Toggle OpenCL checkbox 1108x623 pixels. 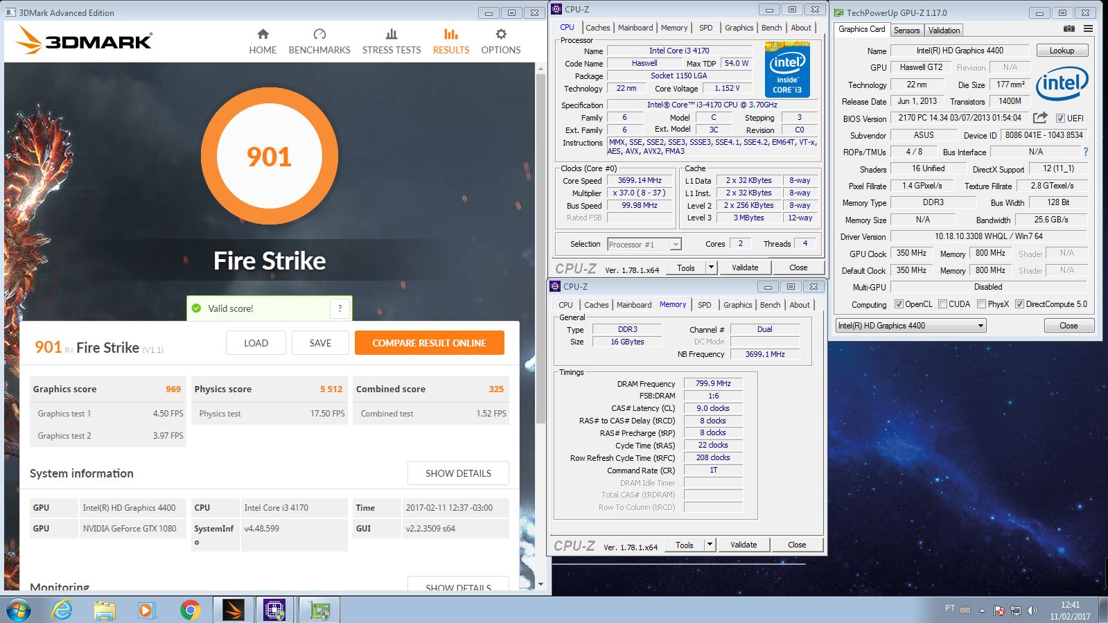coord(899,304)
